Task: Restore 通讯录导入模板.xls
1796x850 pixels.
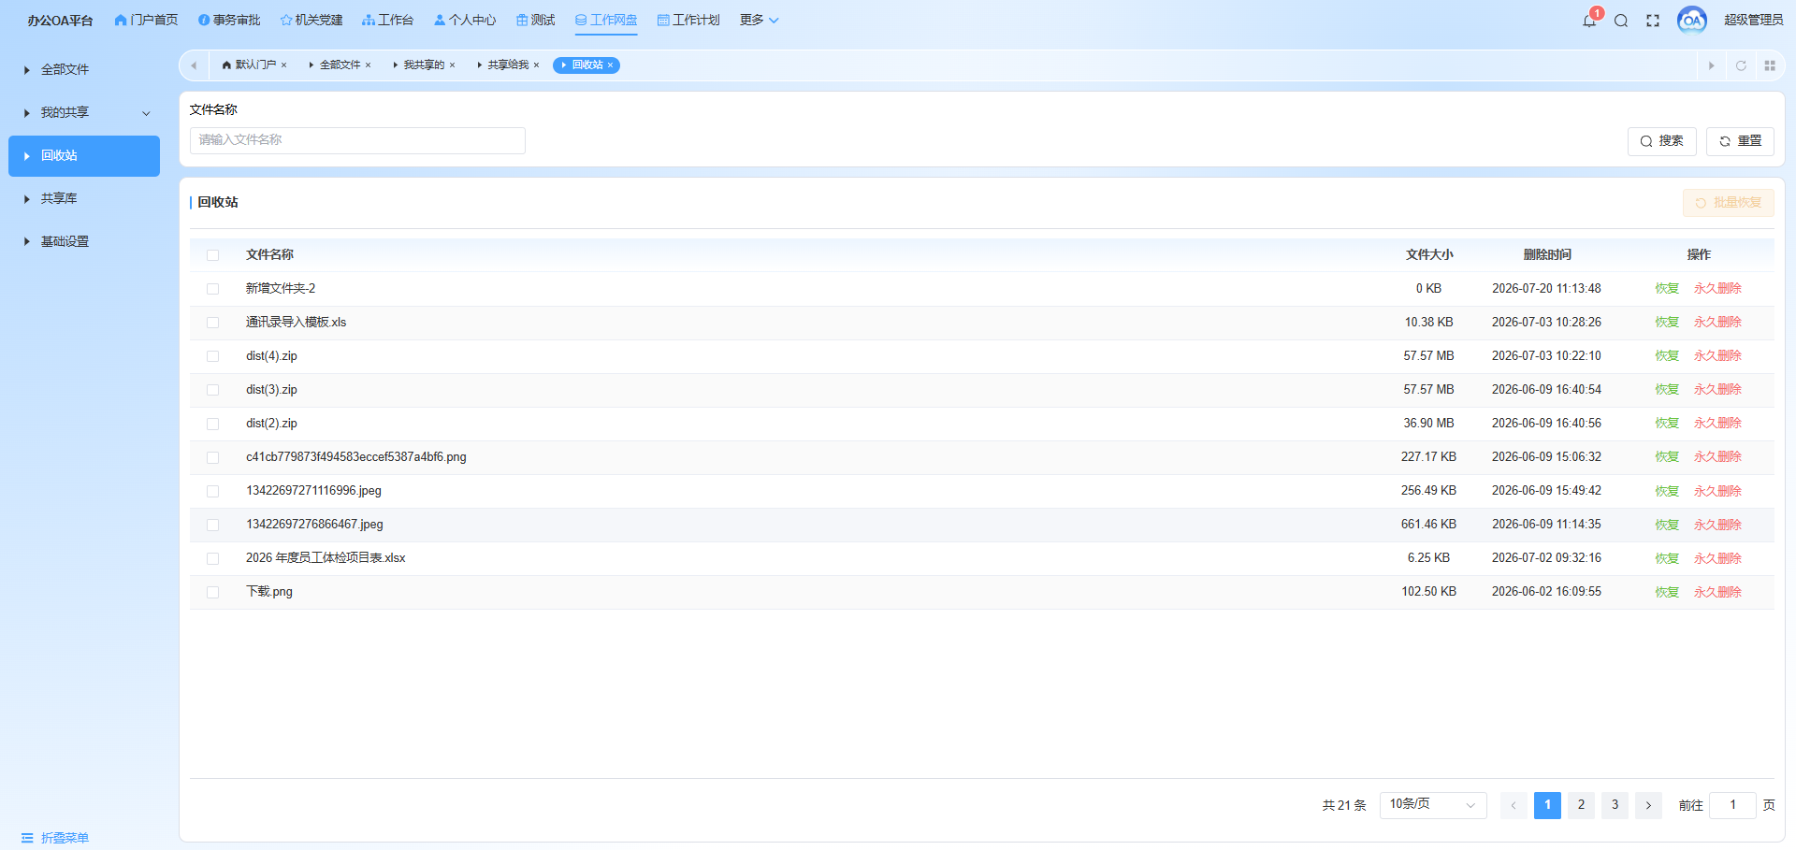Action: [1667, 323]
